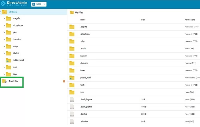Click the 98 B size value

143,121
